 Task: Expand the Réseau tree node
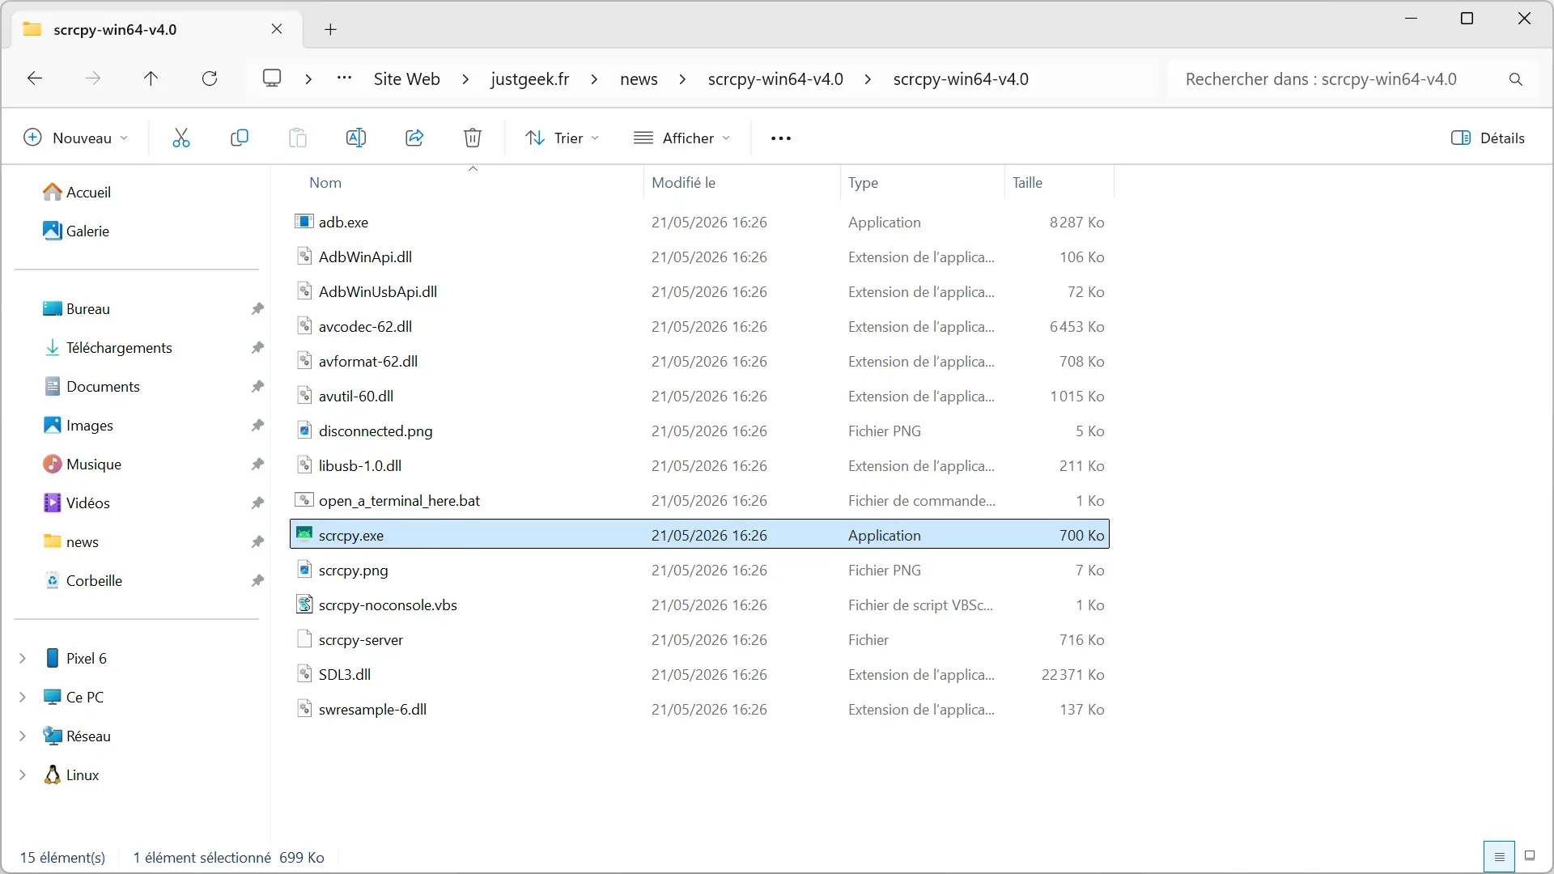23,736
